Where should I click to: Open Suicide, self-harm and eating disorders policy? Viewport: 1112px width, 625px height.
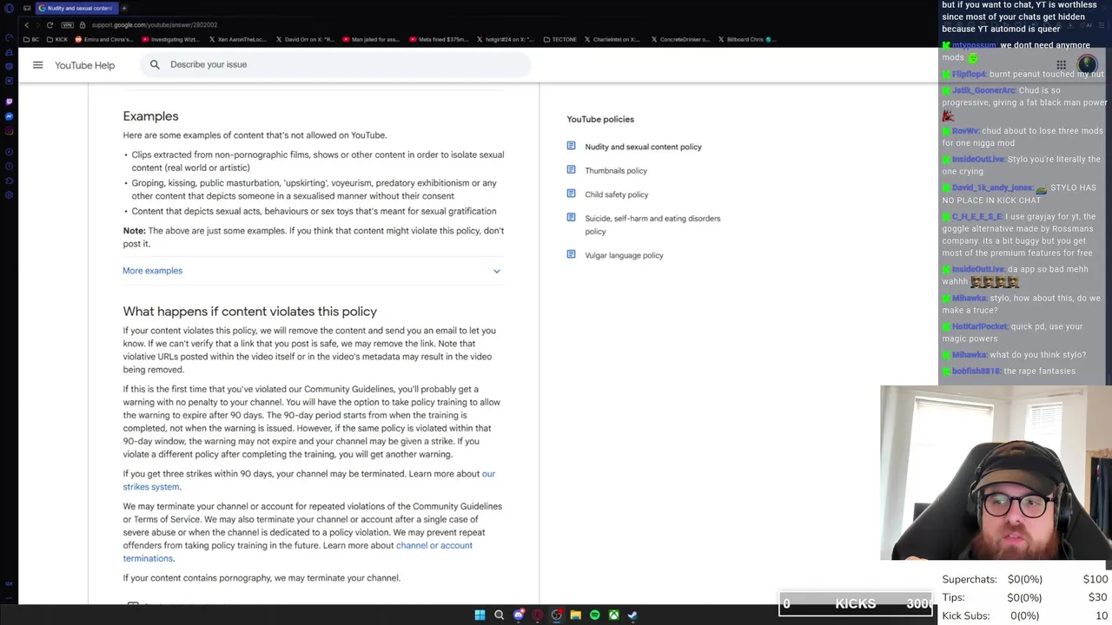652,225
